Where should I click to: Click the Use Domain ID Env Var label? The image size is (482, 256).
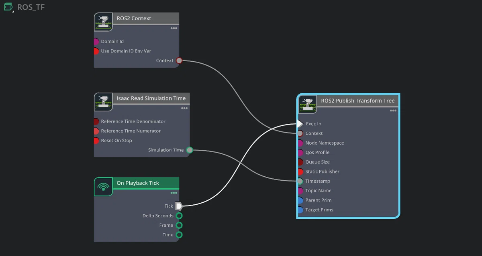pyautogui.click(x=126, y=51)
